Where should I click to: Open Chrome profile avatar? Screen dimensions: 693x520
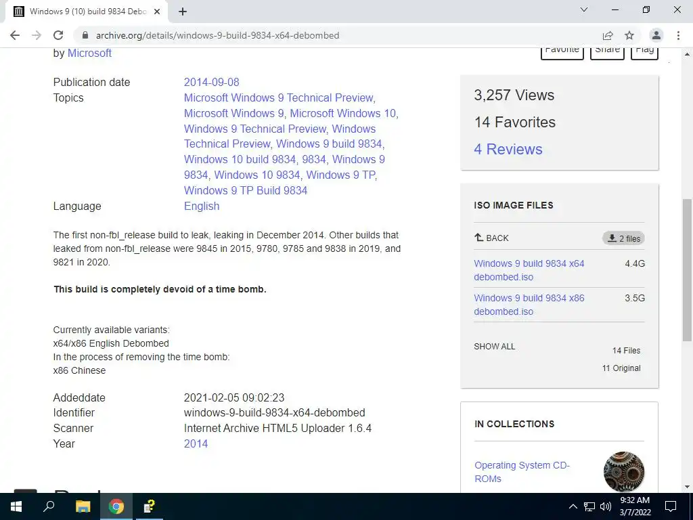656,35
